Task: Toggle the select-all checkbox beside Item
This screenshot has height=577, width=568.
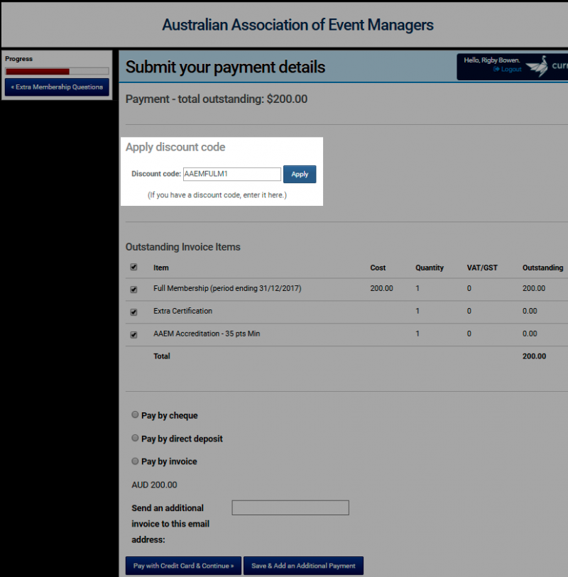Action: pos(134,267)
